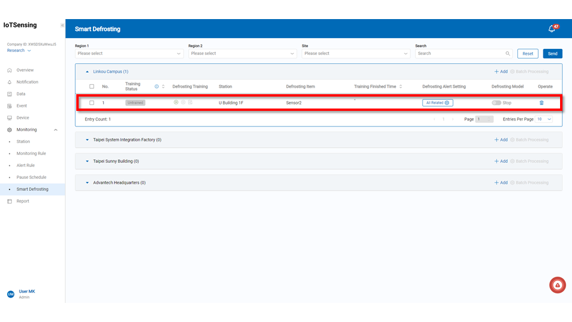Start defrosting training with the play icon
This screenshot has height=322, width=572.
176,103
